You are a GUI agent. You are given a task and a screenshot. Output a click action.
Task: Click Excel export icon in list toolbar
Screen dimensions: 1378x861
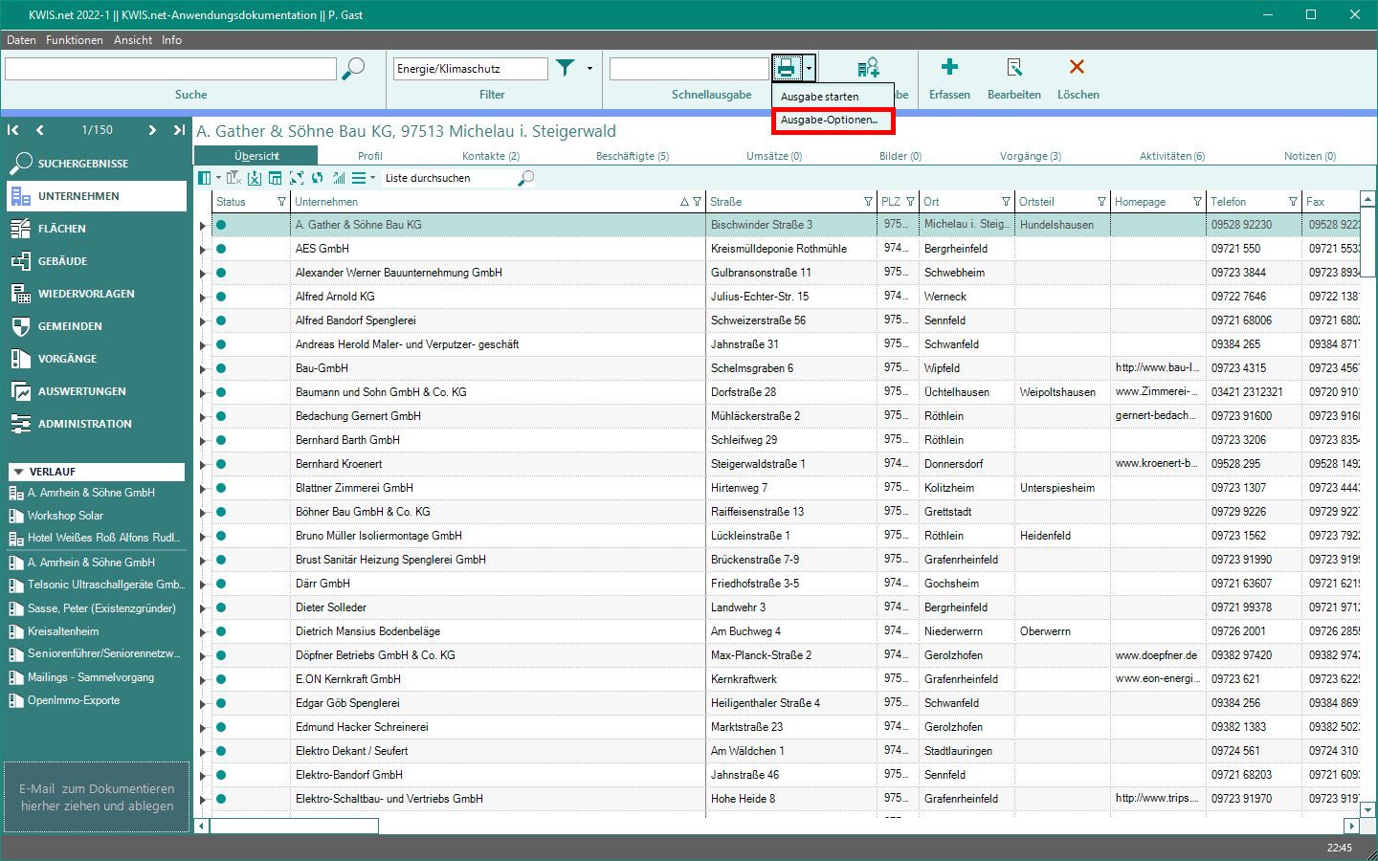(x=255, y=178)
